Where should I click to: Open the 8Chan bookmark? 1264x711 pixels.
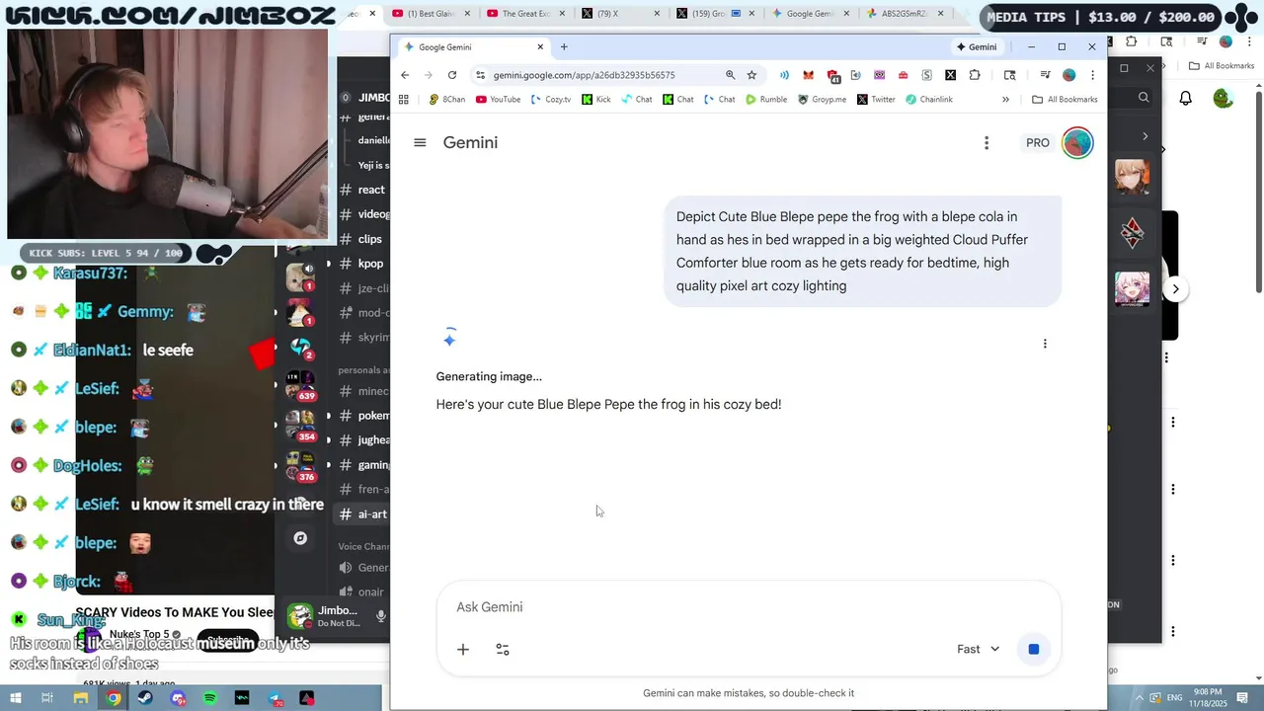446,100
